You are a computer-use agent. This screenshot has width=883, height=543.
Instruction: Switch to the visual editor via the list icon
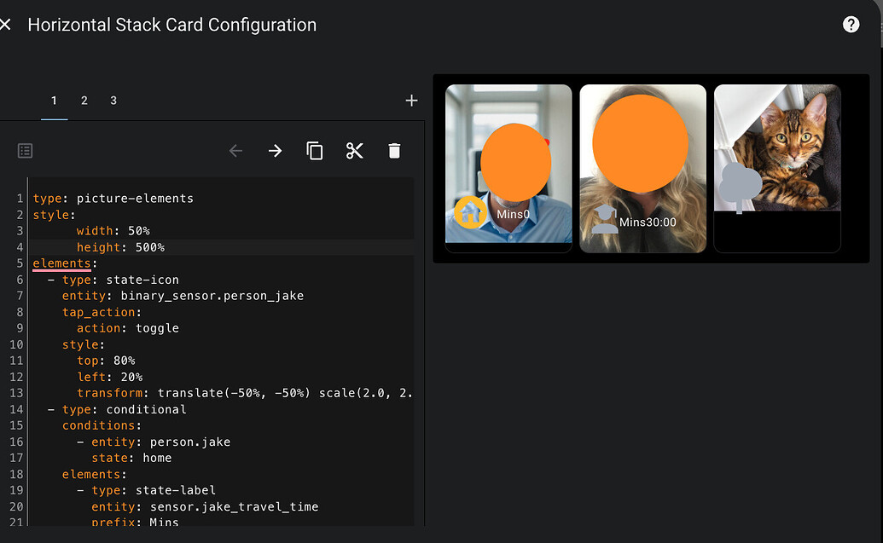point(25,150)
